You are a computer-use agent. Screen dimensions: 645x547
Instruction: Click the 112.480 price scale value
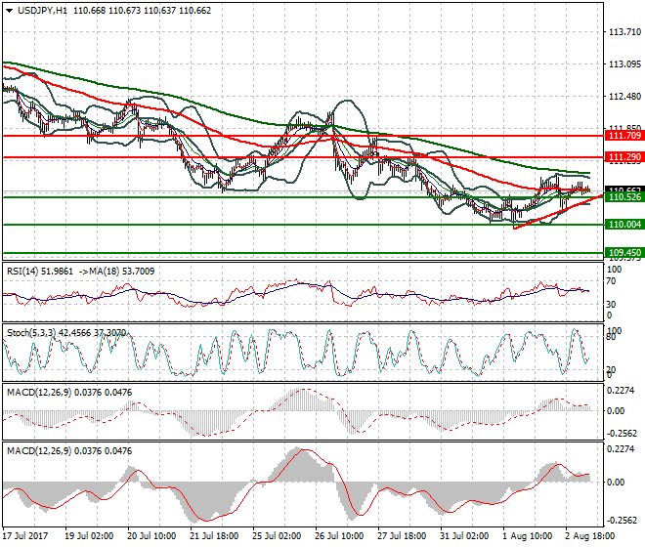[624, 97]
